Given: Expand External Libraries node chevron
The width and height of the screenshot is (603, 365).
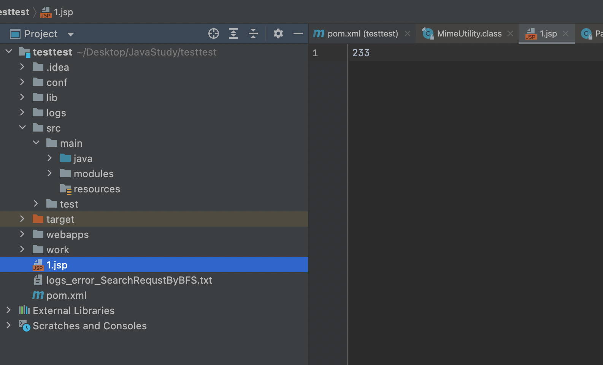Looking at the screenshot, I should (x=8, y=310).
